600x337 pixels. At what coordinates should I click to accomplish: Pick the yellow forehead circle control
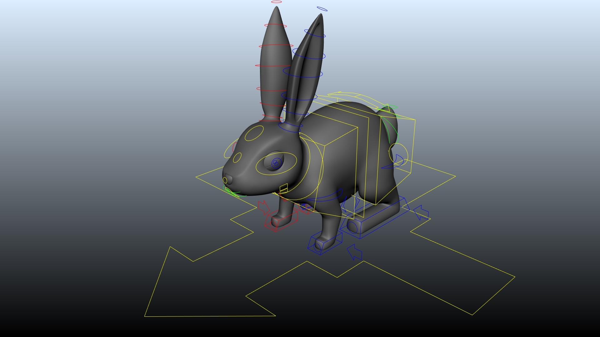pyautogui.click(x=254, y=133)
